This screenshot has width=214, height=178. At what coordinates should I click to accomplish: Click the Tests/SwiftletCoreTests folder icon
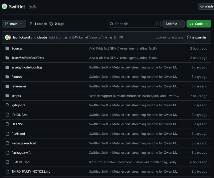(x=7, y=58)
